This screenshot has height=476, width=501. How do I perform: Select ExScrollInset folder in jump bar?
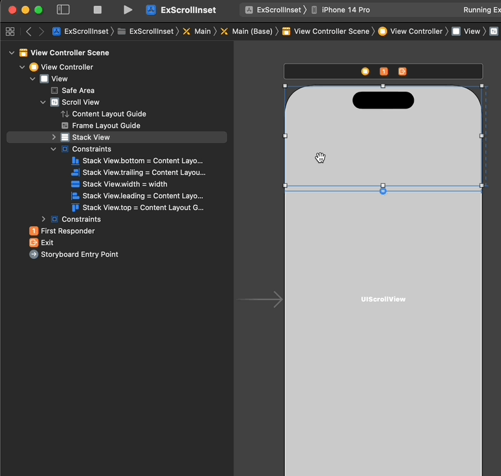click(146, 31)
